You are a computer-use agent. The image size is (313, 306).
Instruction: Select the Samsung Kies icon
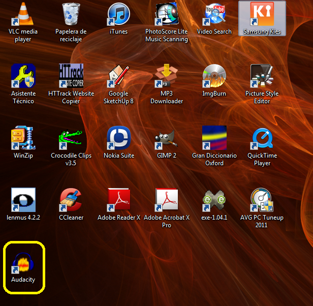point(262,14)
